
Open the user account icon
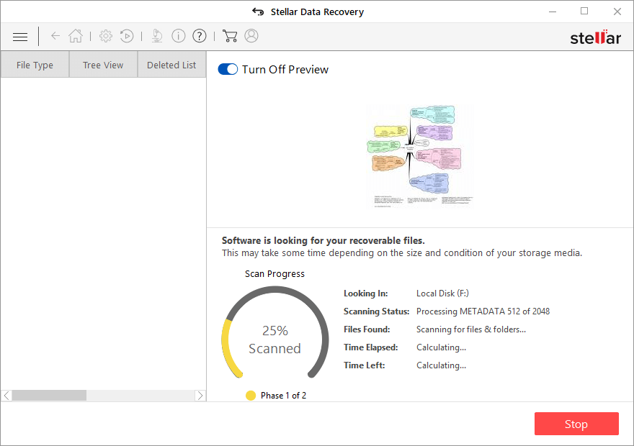click(x=251, y=36)
